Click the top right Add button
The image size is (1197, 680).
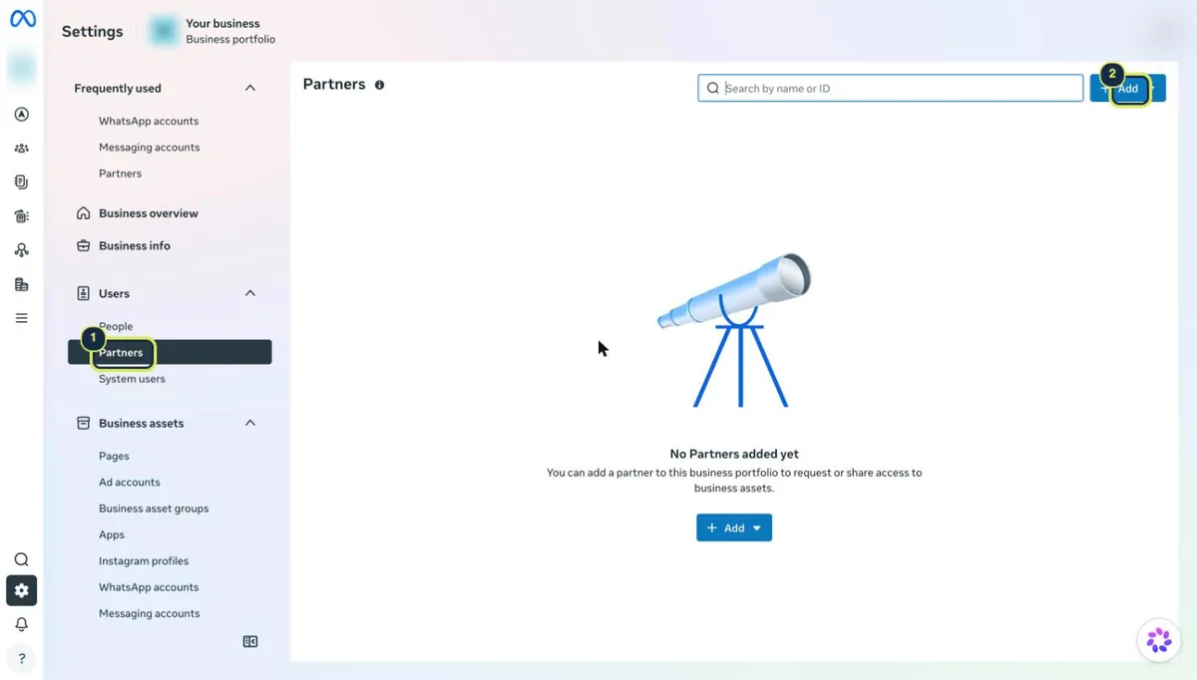(x=1127, y=88)
